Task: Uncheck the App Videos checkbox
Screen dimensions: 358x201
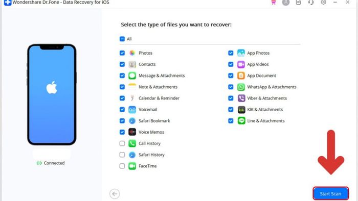Action: (231, 64)
